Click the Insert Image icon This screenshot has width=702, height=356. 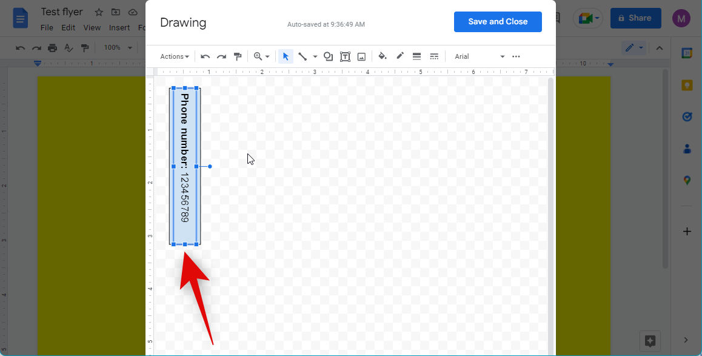(361, 56)
